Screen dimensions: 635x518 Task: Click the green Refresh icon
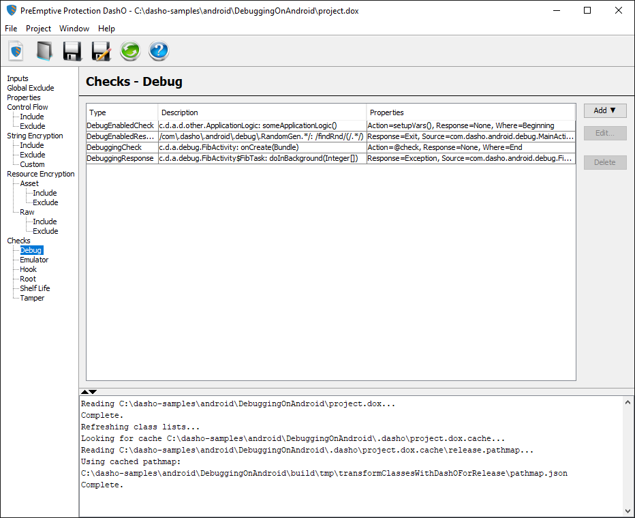point(129,51)
